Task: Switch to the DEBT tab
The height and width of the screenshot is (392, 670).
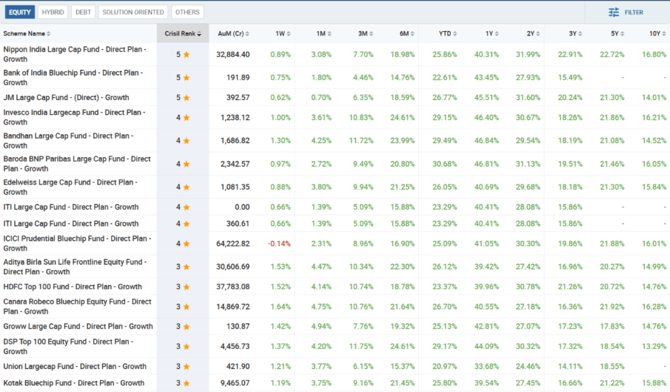Action: tap(83, 12)
